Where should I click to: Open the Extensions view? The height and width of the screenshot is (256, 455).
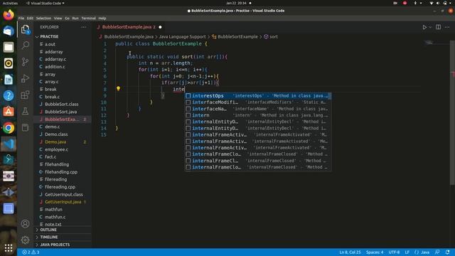[26, 95]
